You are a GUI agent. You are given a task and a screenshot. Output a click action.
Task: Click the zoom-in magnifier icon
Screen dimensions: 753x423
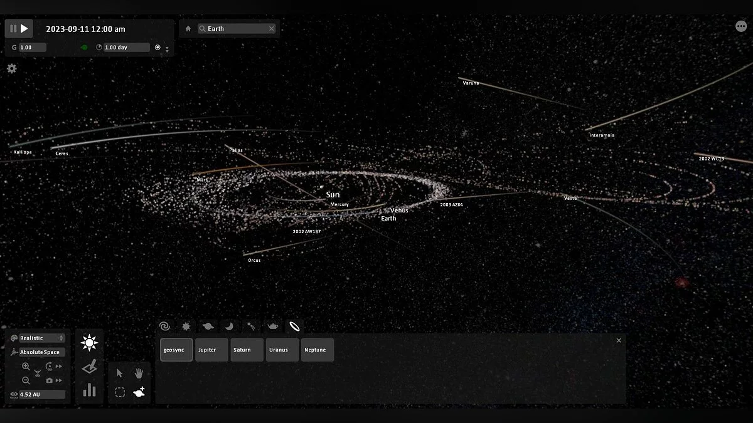coord(26,366)
